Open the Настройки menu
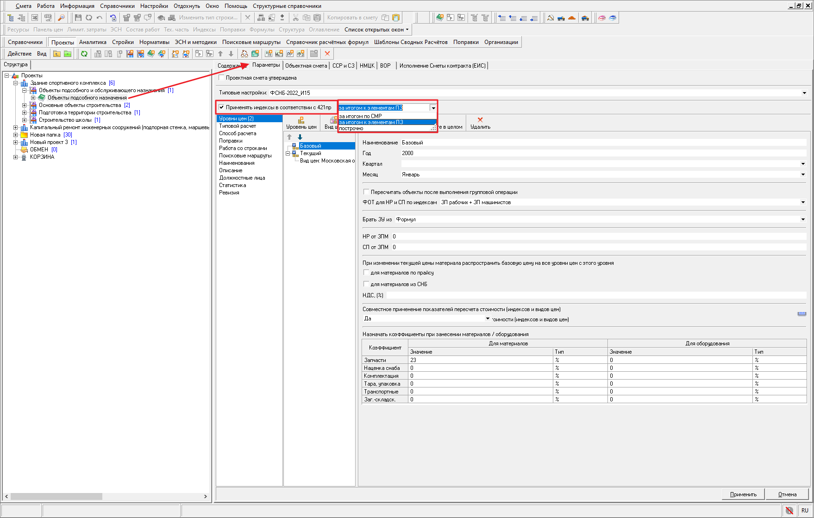The height and width of the screenshot is (518, 814). (154, 6)
